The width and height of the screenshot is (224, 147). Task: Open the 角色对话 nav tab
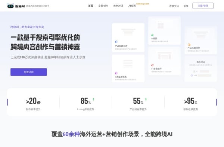click(x=118, y=6)
